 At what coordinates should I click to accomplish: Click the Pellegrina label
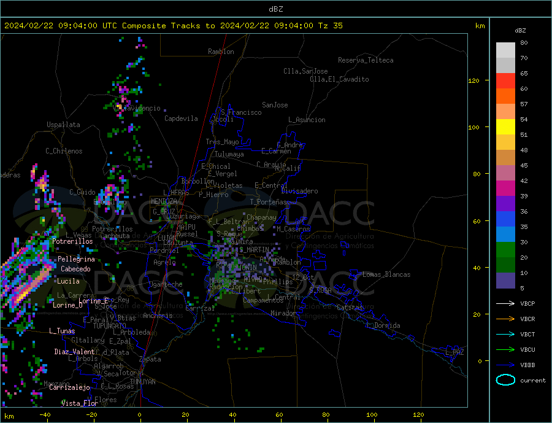76,259
